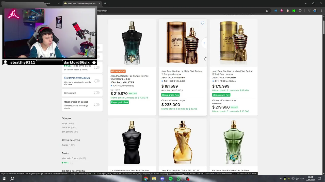Open Spotify from the taskbar
The width and height of the screenshot is (325, 182).
[x=171, y=179]
